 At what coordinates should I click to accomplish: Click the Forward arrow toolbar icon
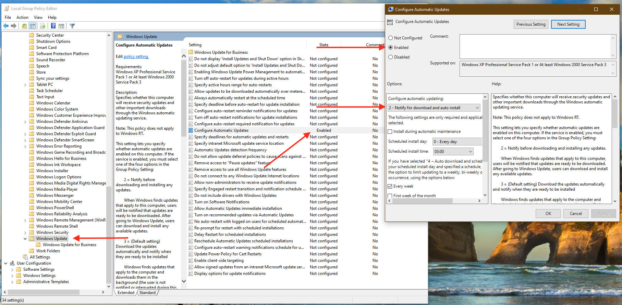click(x=14, y=26)
